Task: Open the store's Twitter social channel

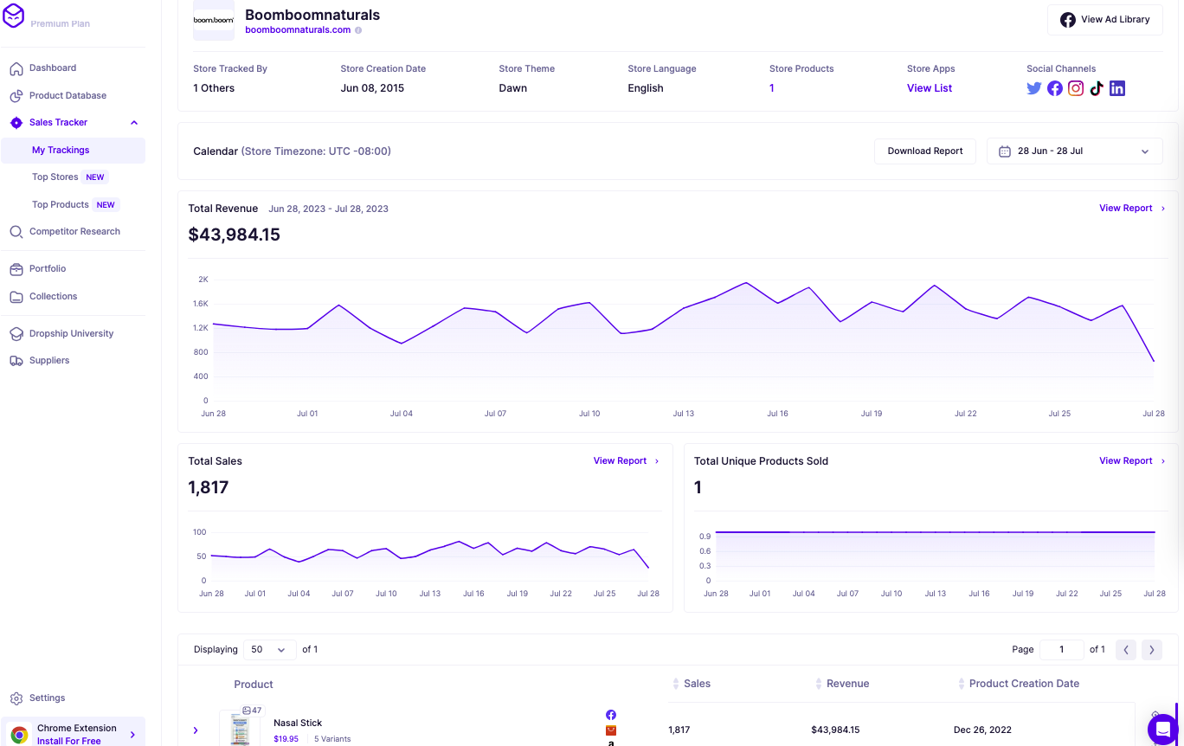Action: [1033, 87]
